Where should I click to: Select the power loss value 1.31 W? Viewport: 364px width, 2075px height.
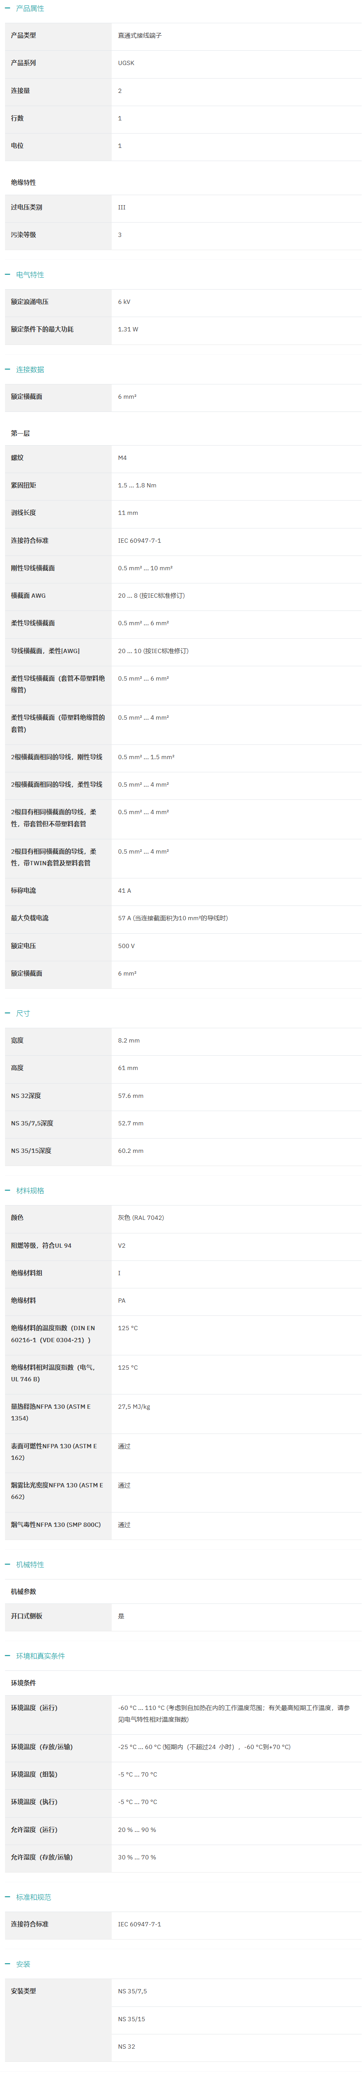pyautogui.click(x=128, y=329)
